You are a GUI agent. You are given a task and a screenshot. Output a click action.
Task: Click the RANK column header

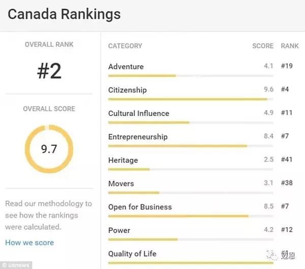(290, 46)
